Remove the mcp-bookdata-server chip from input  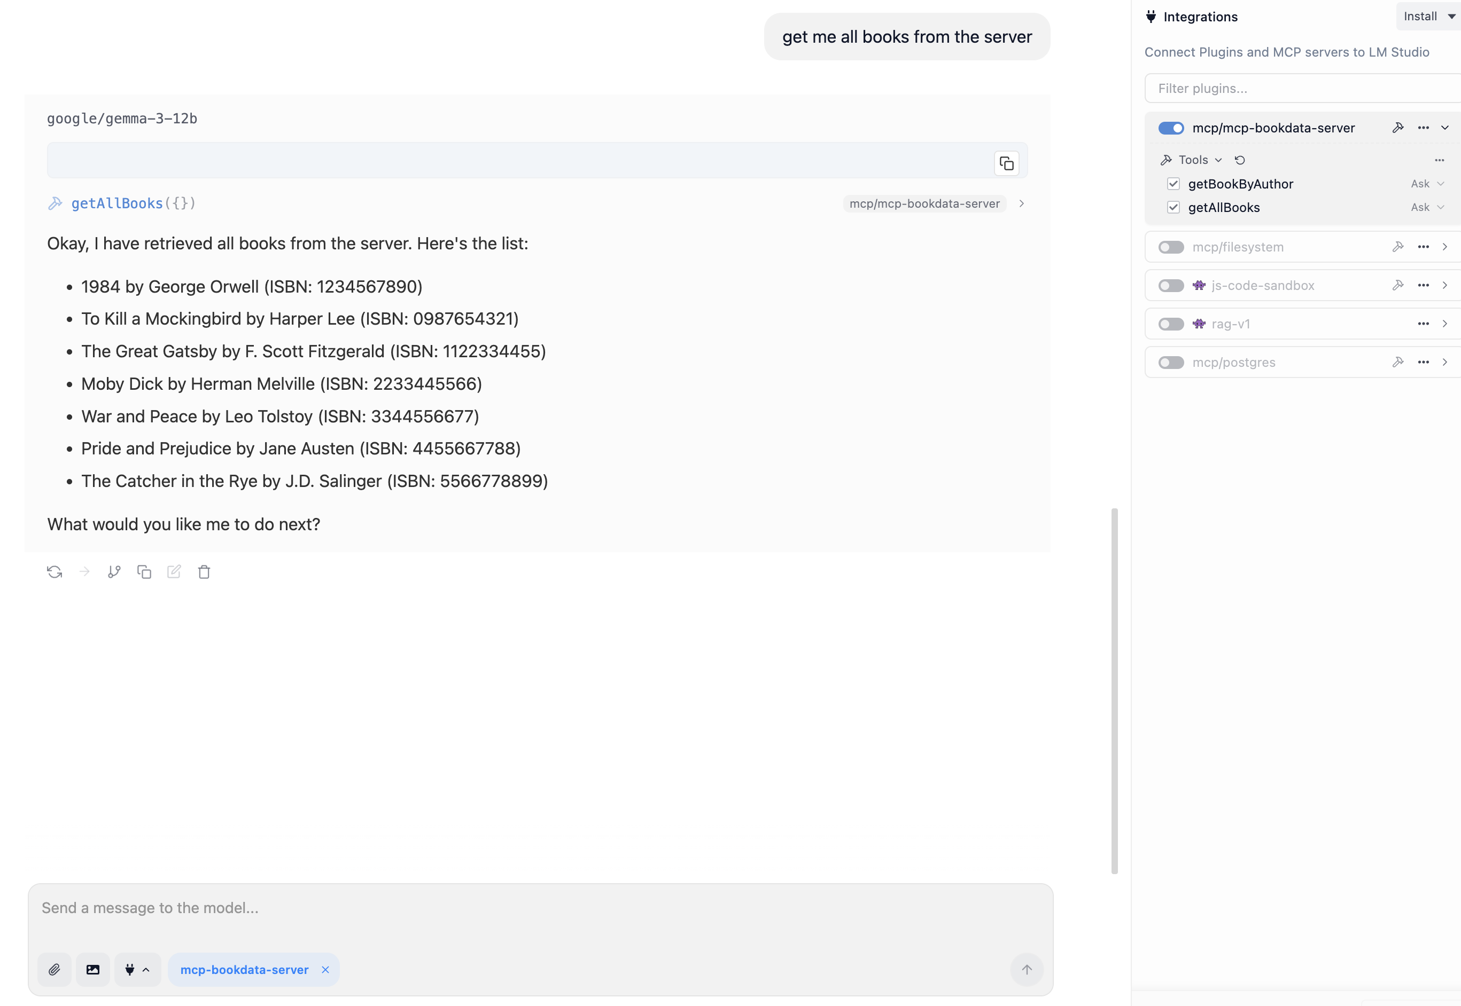[x=325, y=970]
